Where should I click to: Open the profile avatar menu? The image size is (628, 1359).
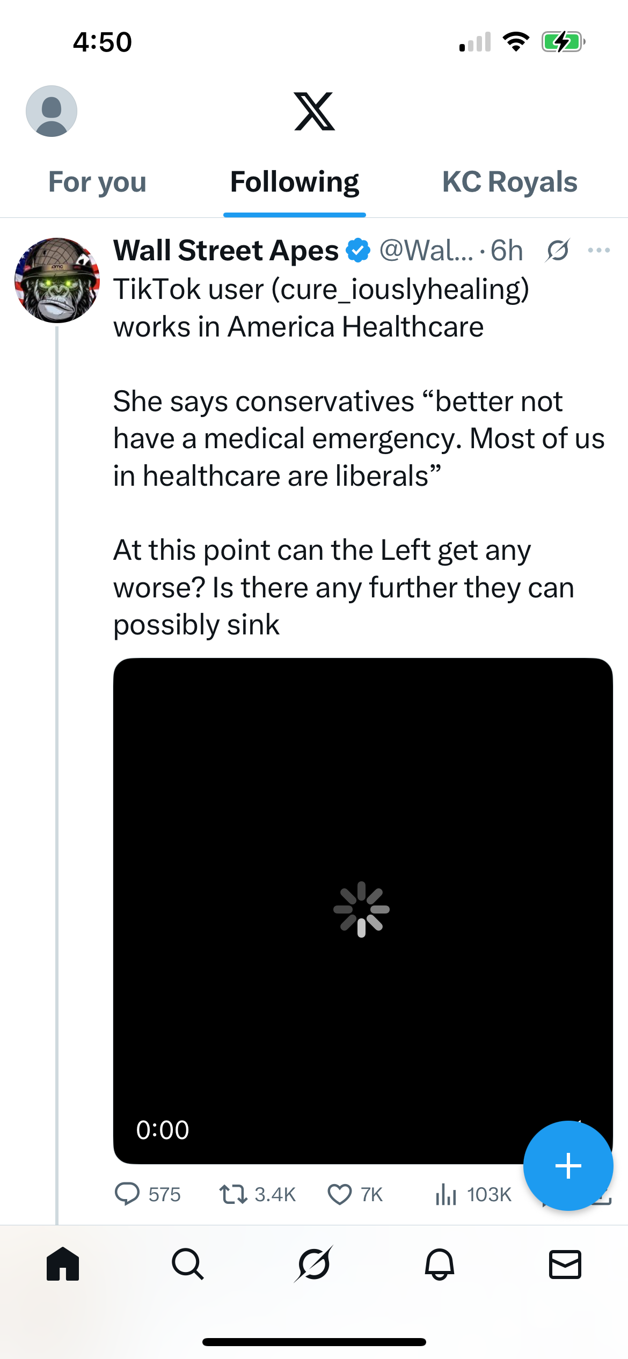[x=52, y=111]
